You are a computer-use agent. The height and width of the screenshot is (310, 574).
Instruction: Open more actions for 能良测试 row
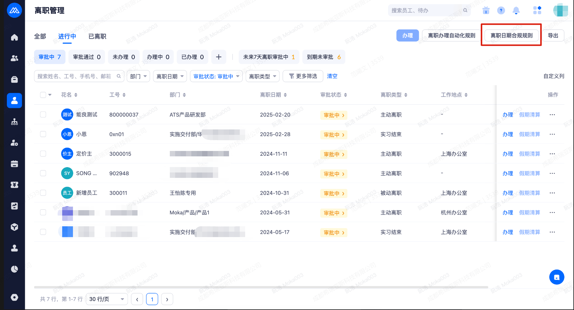(552, 115)
